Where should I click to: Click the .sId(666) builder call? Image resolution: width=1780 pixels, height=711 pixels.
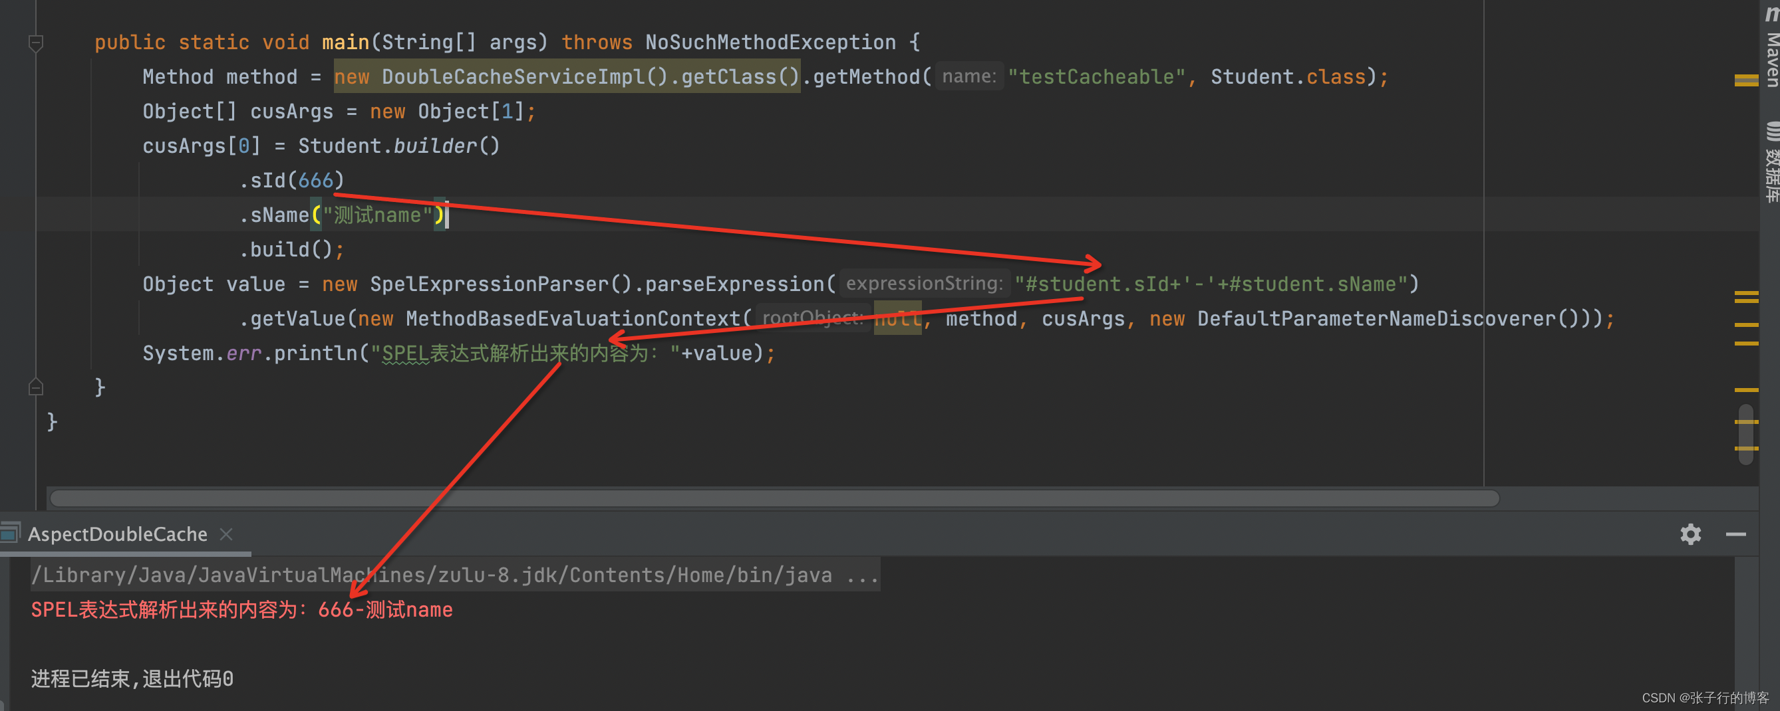pos(291,180)
